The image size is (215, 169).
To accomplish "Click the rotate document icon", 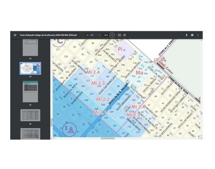I will (125, 35).
